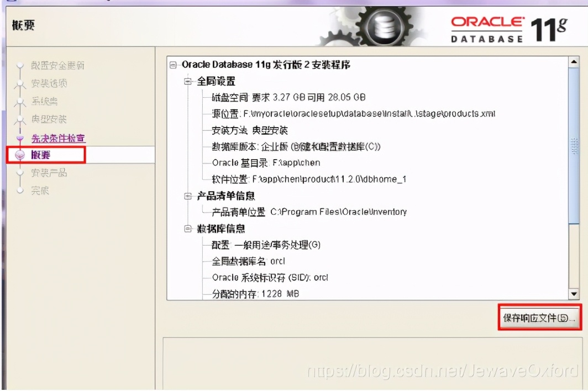Select the 系统类 step
This screenshot has width=588, height=391.
click(x=44, y=101)
